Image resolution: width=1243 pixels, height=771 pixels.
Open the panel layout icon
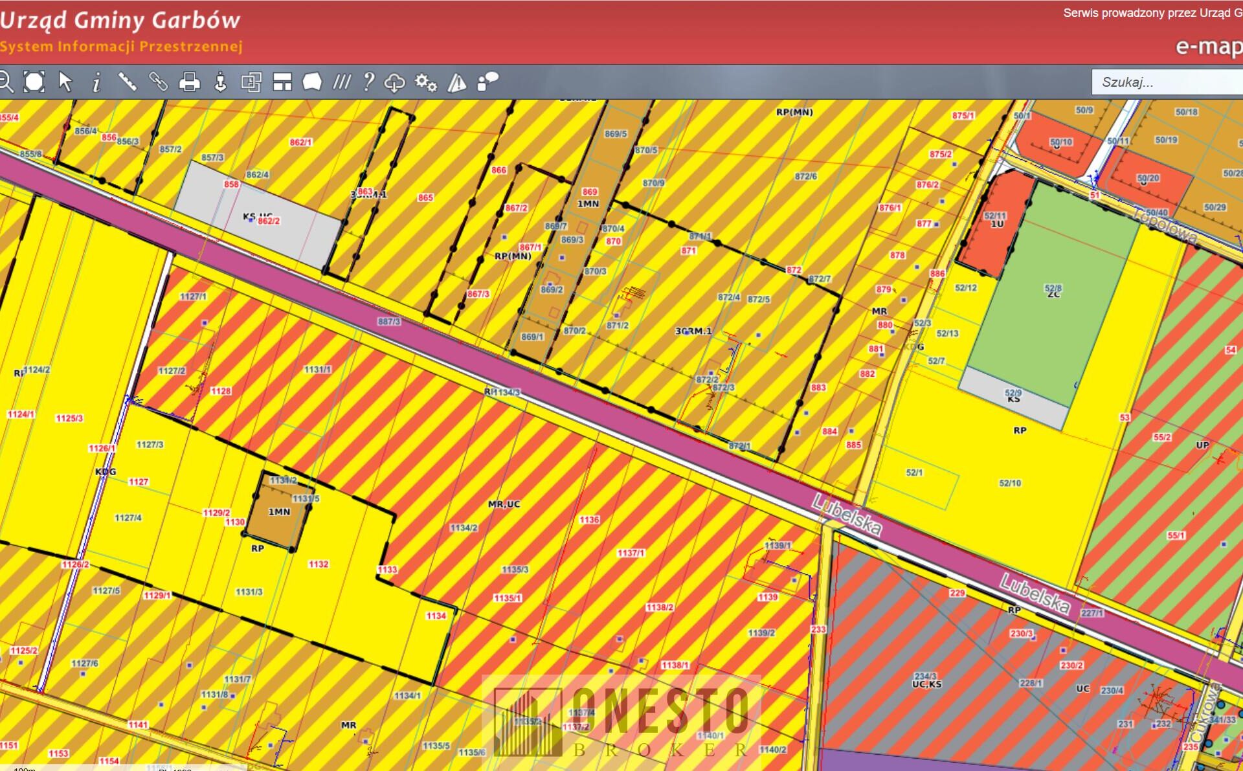click(x=282, y=82)
